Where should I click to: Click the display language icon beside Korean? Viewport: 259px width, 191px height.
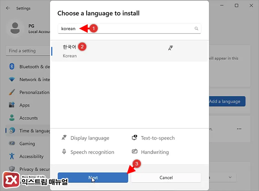[170, 48]
